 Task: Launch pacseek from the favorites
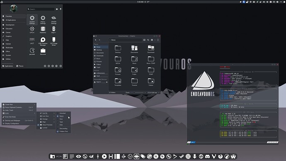(x=32, y=51)
